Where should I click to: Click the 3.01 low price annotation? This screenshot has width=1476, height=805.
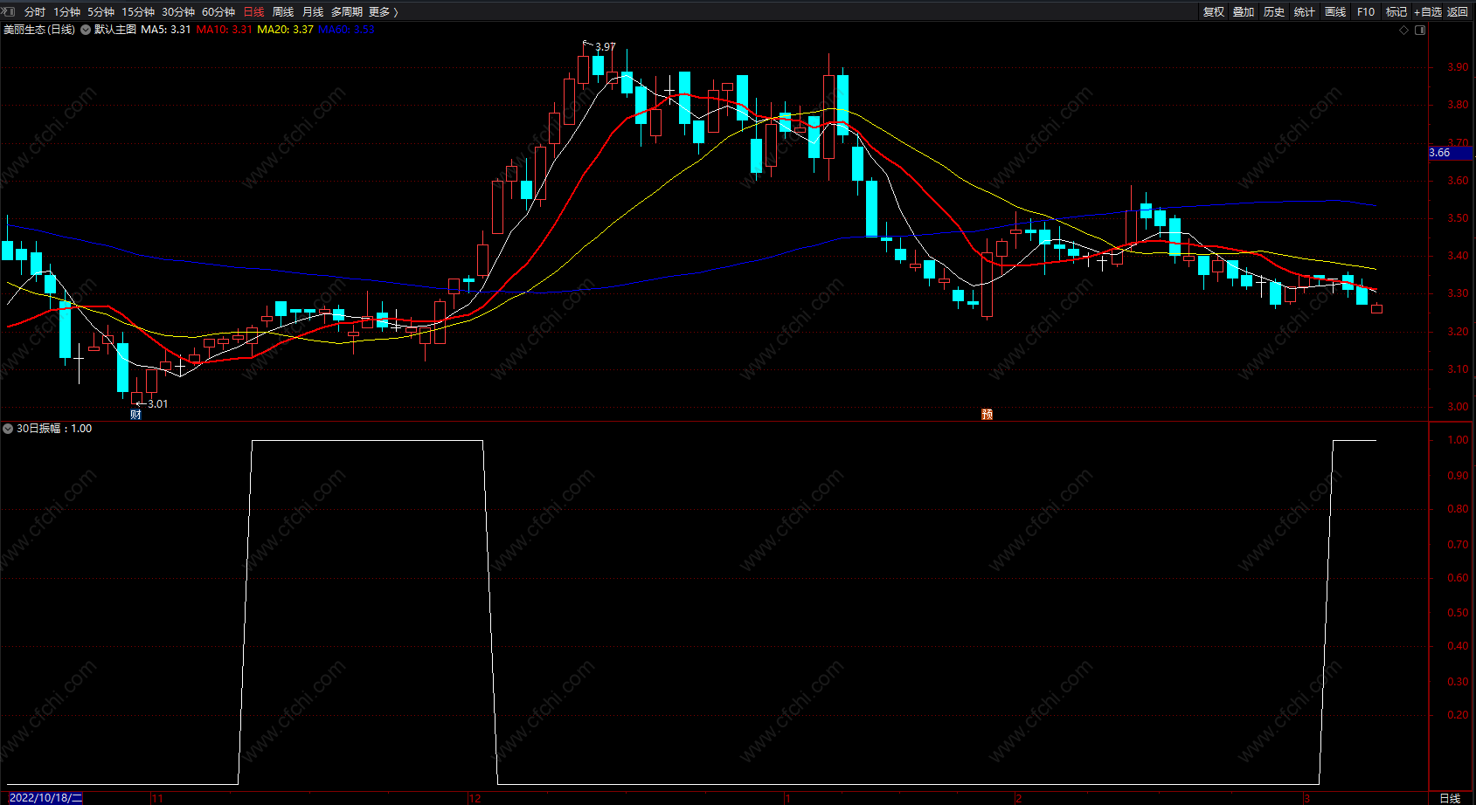tap(158, 404)
